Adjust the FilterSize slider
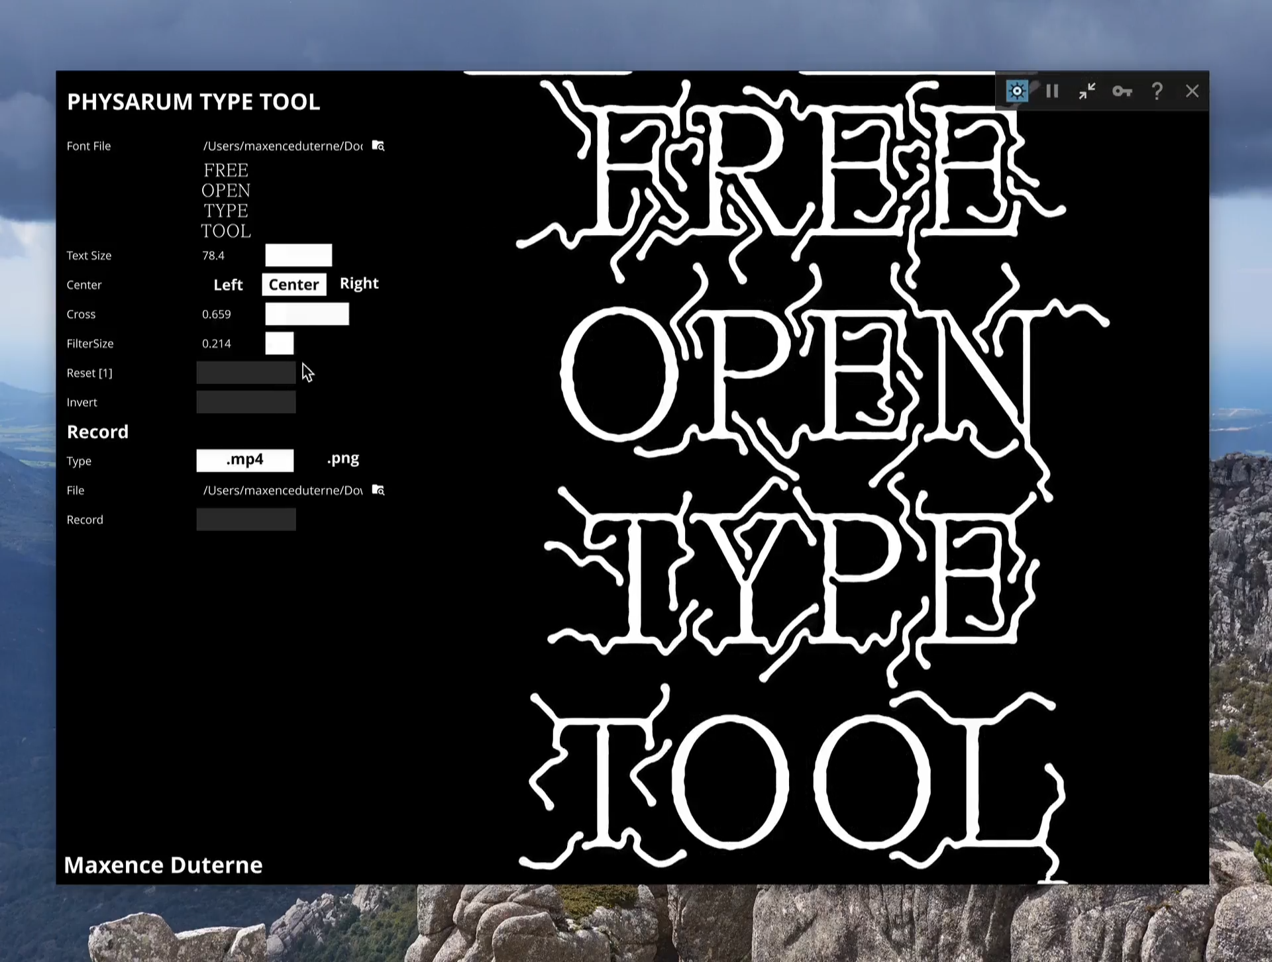This screenshot has width=1272, height=962. tap(279, 344)
